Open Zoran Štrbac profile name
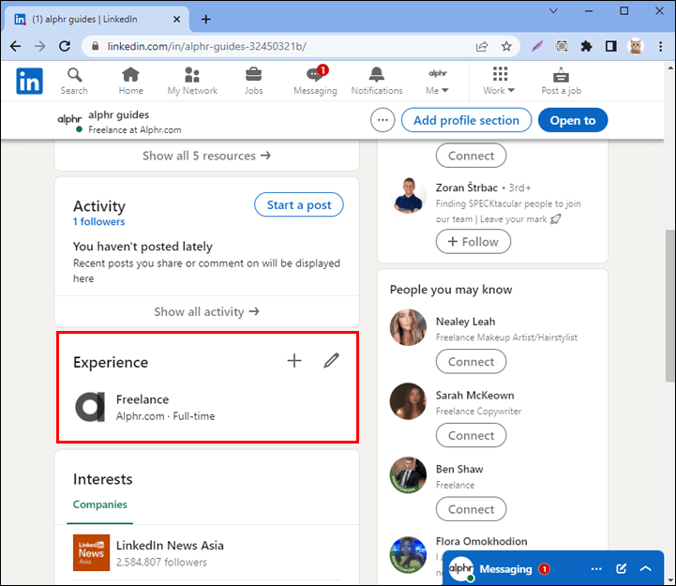The image size is (676, 586). (467, 188)
